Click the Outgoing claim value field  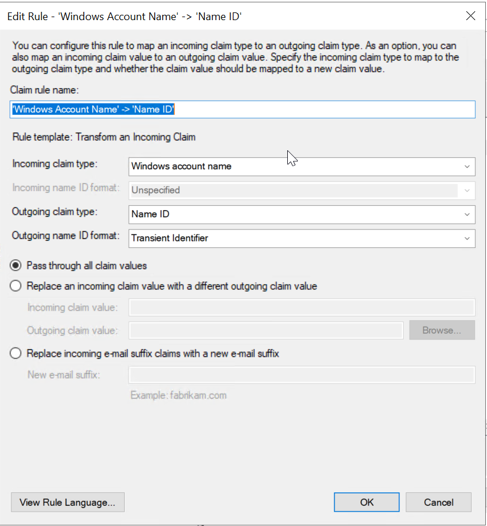pyautogui.click(x=266, y=330)
